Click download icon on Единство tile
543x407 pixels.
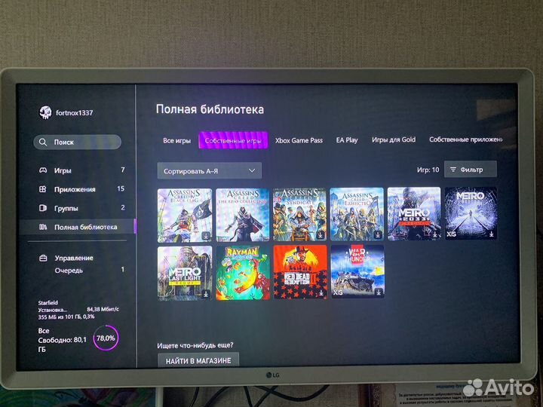[x=378, y=235]
